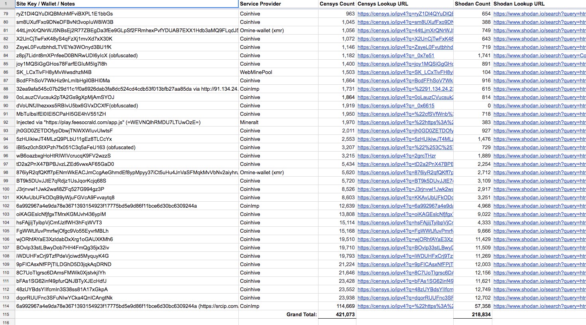Select site key joy1MQSiGgGHos78FarfEGIuM5Ig7l8h
Screen dimensions: 586x325
127,64
